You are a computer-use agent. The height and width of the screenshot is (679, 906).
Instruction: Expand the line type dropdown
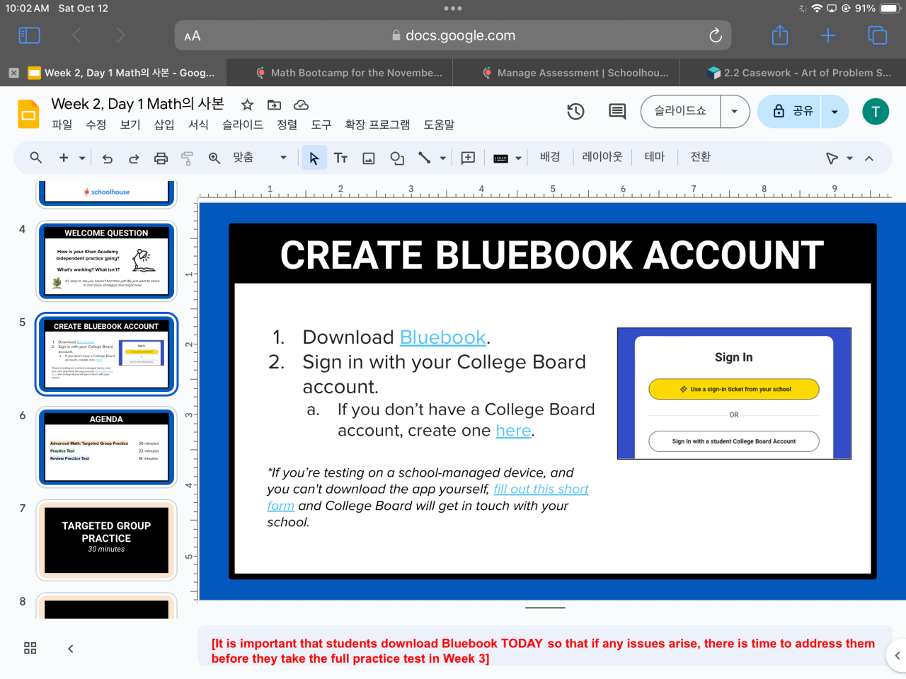443,158
